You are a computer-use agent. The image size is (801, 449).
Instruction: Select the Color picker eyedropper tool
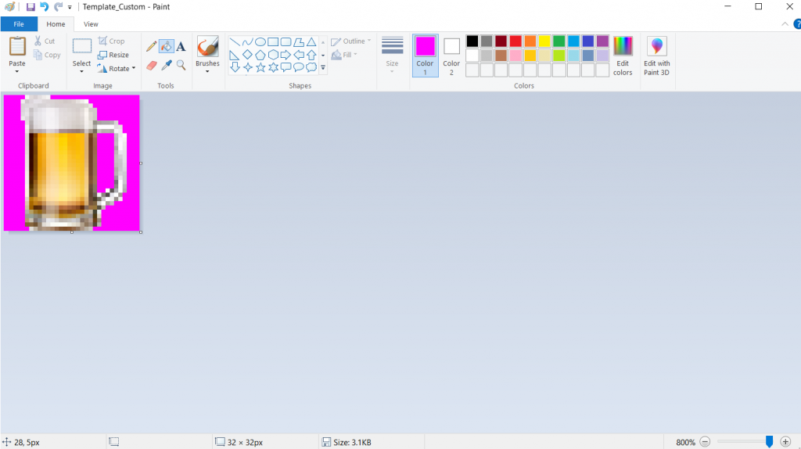click(x=167, y=65)
